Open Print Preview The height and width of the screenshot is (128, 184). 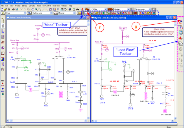[17, 9]
